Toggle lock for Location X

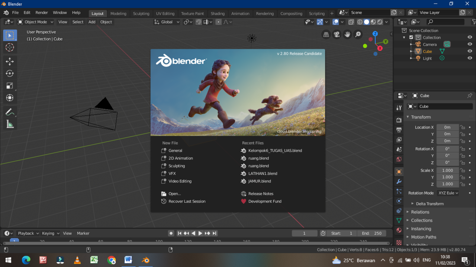pyautogui.click(x=463, y=127)
